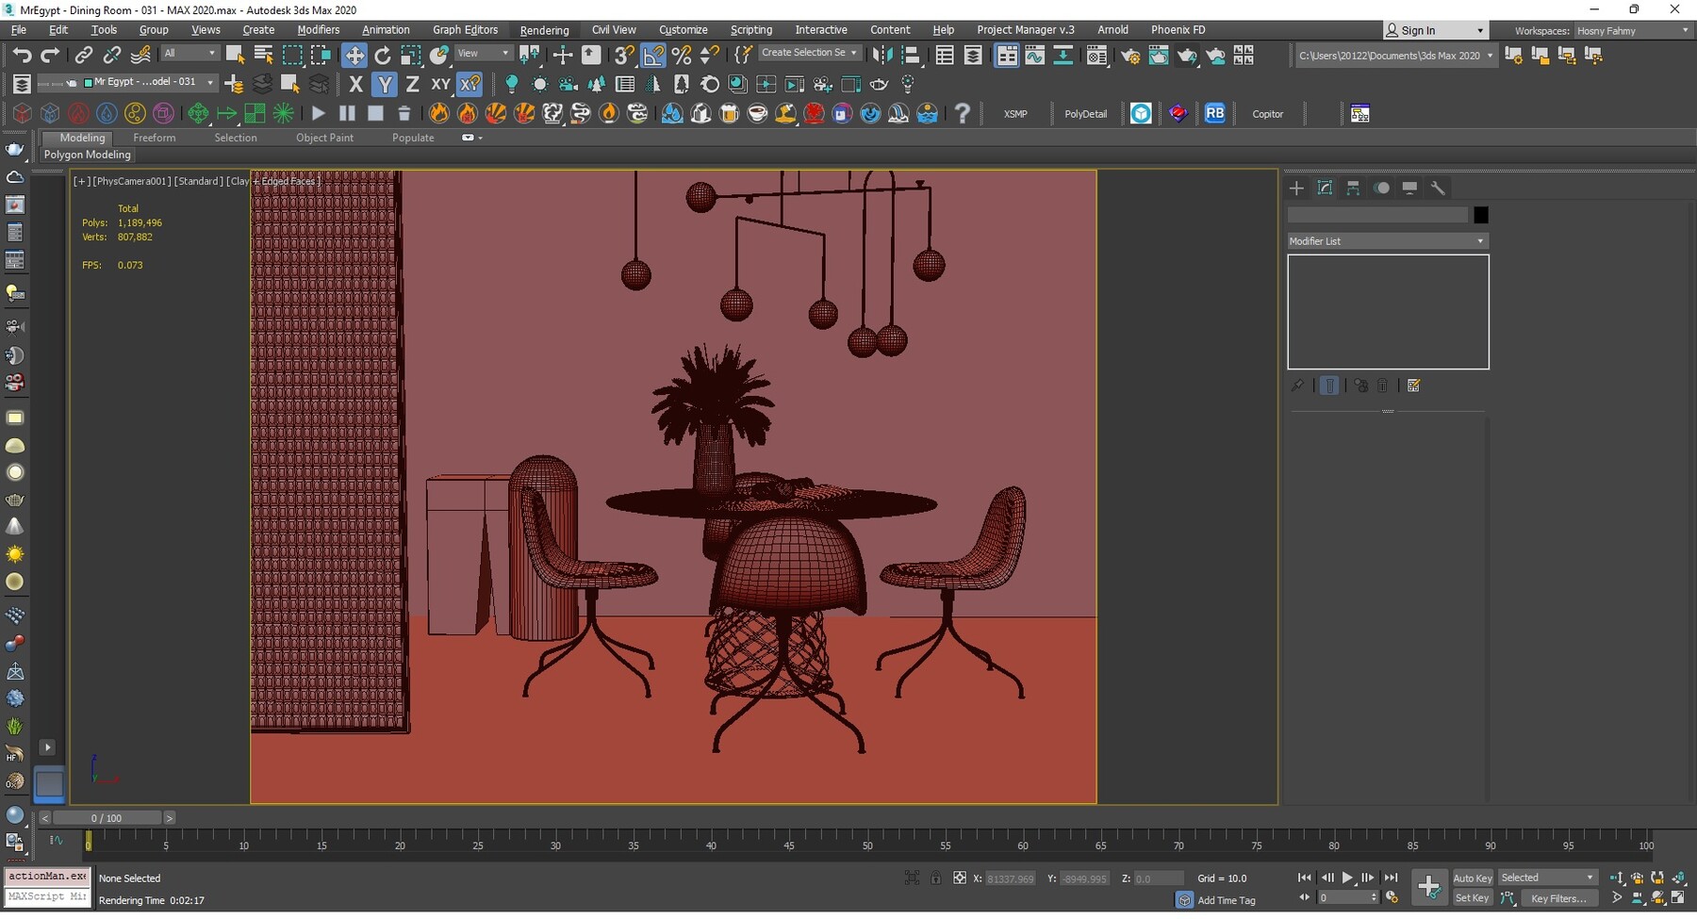Enable the Angle Snap toggle
Viewport: 1697px width, 919px height.
coord(654,55)
